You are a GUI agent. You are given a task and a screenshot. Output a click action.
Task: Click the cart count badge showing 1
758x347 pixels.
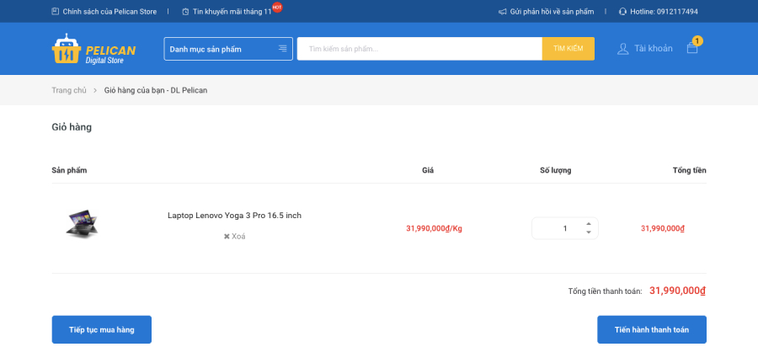(697, 40)
